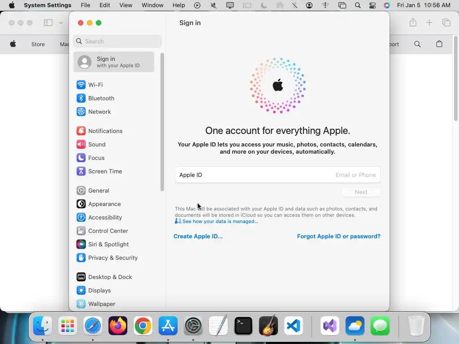
Task: Click the date and time in menu bar
Action: (x=424, y=5)
